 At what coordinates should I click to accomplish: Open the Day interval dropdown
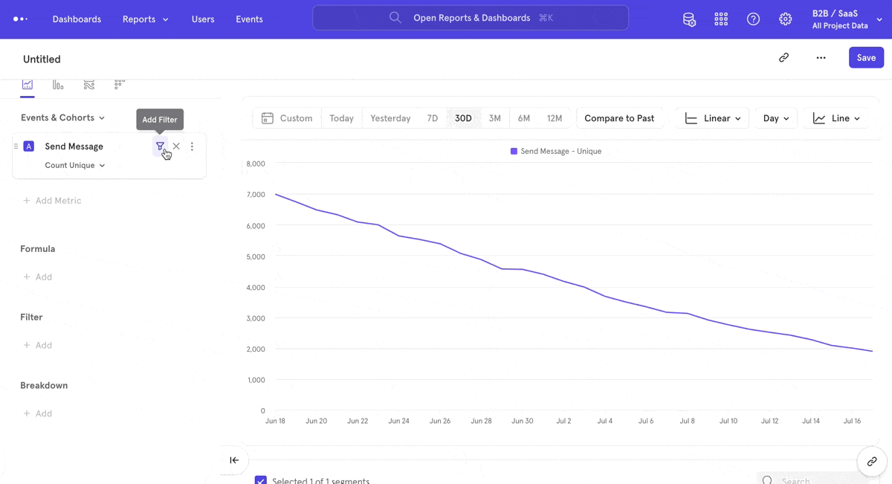pyautogui.click(x=775, y=118)
